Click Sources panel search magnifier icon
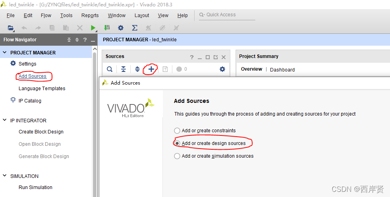The image size is (390, 197). (110, 69)
